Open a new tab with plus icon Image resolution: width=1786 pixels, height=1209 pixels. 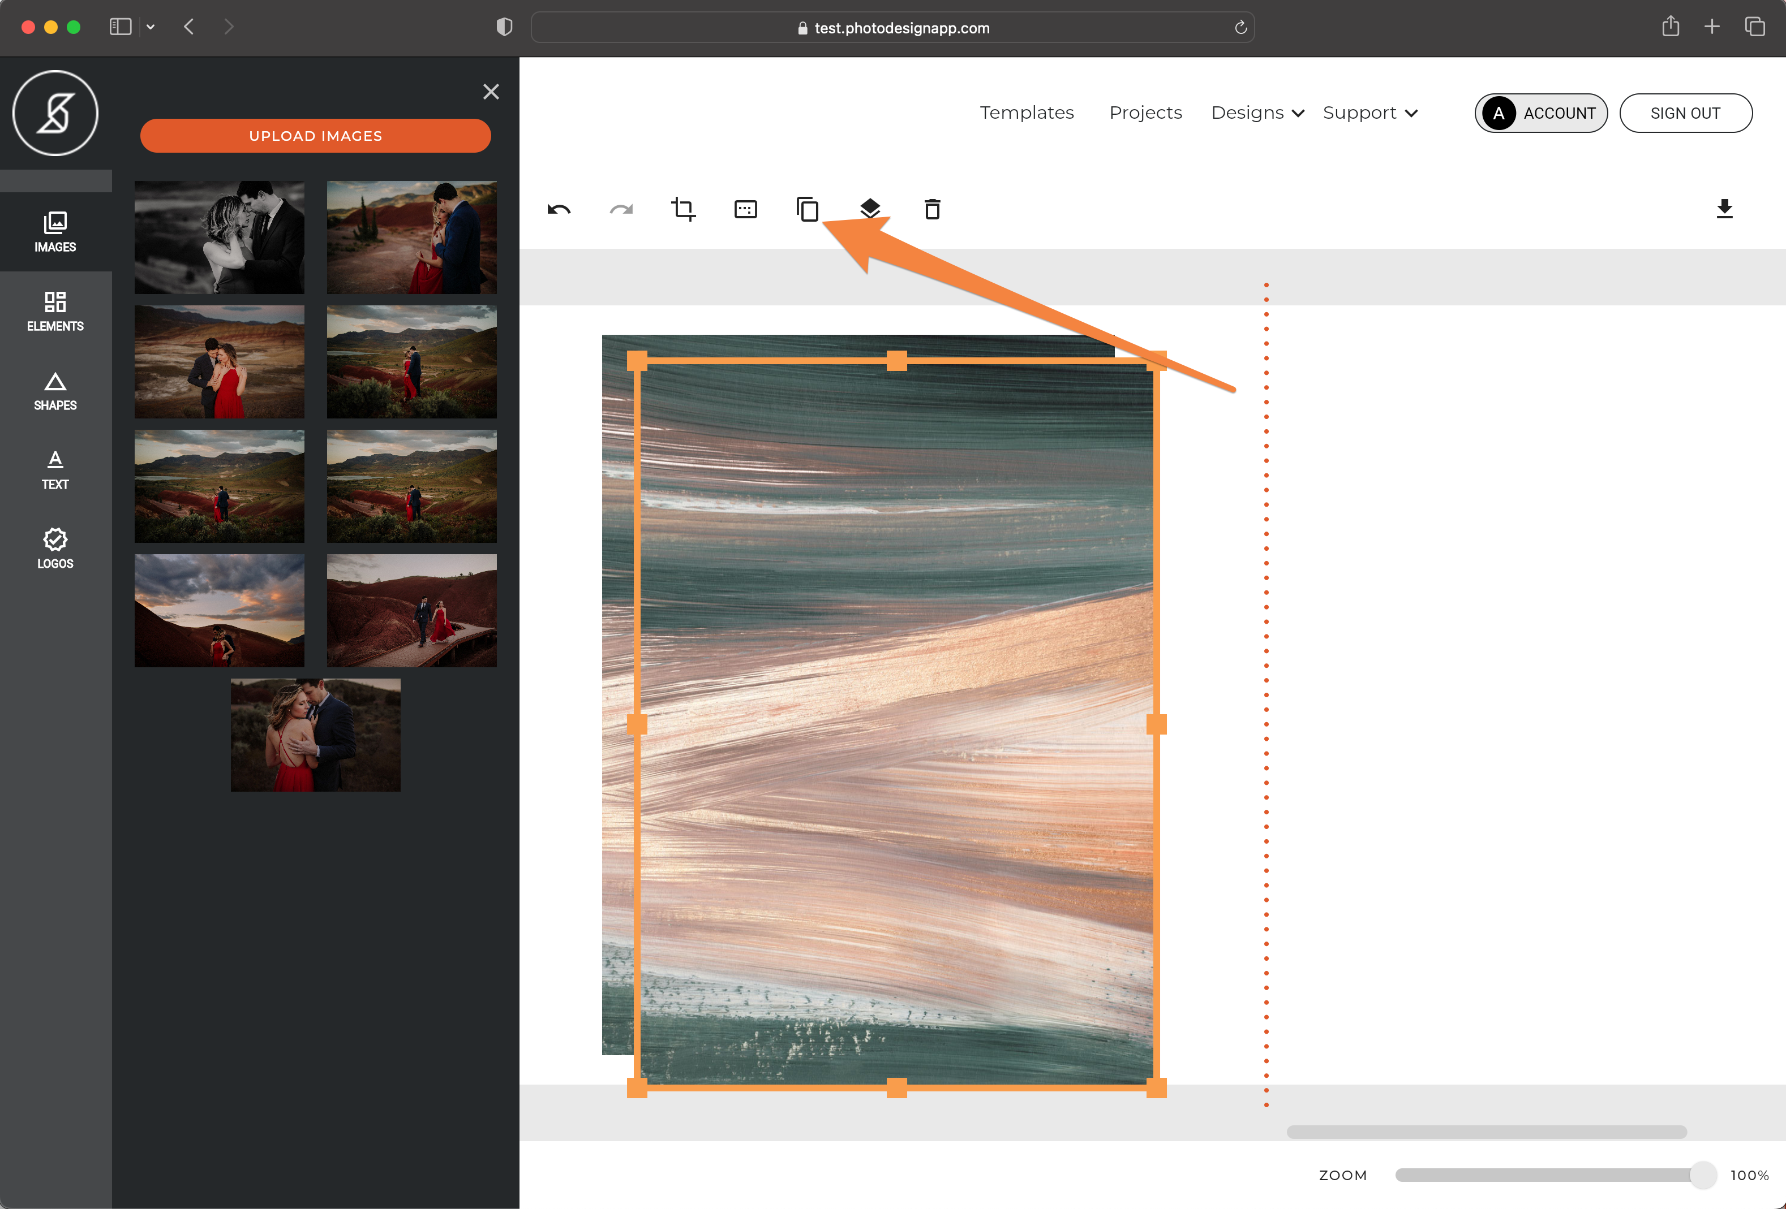(x=1712, y=27)
